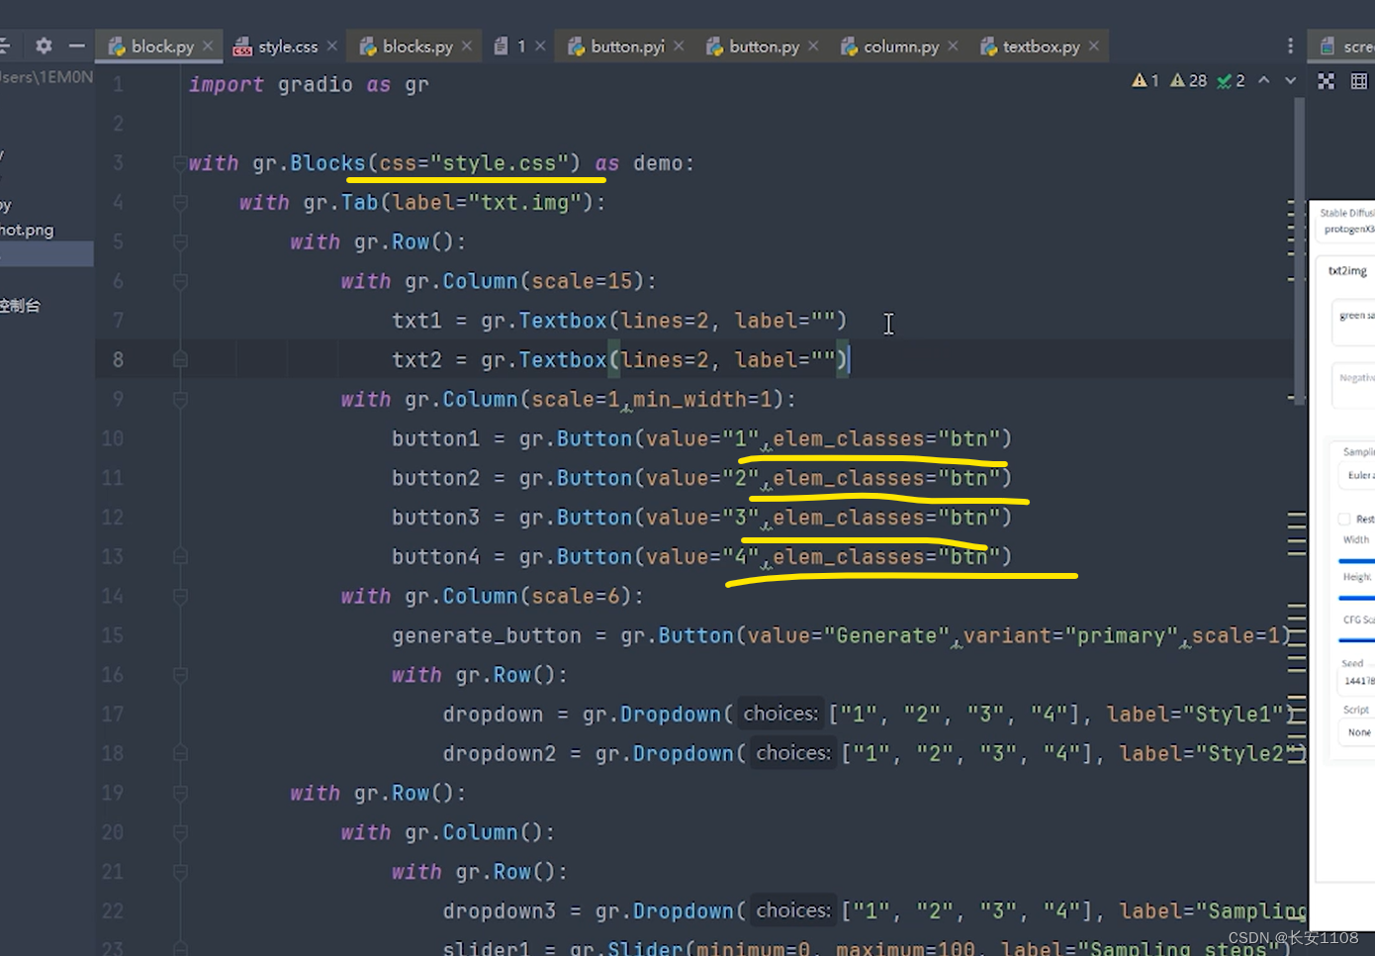
Task: Click the warning indicator showing 1
Action: [x=1146, y=81]
